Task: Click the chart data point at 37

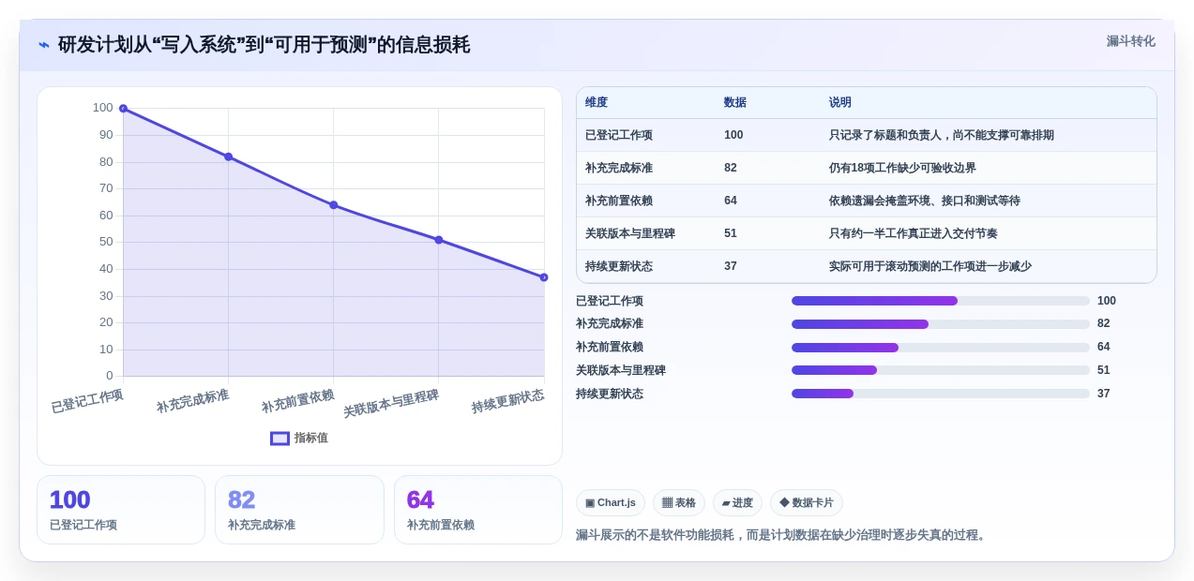Action: click(x=543, y=277)
